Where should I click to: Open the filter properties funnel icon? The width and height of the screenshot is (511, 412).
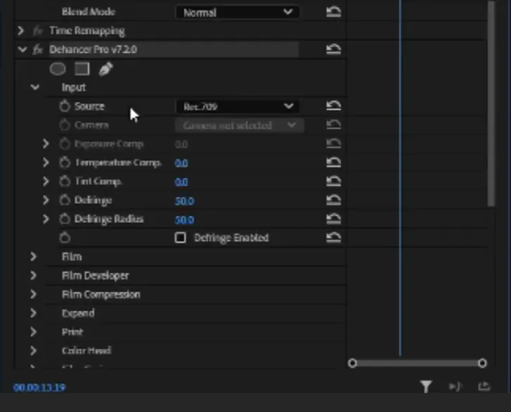[426, 387]
